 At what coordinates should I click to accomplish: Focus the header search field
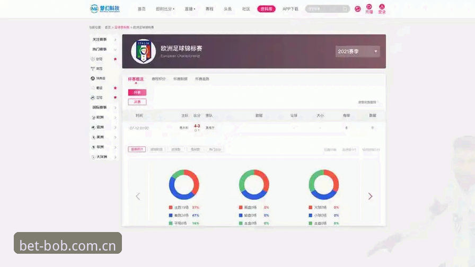tap(328, 9)
